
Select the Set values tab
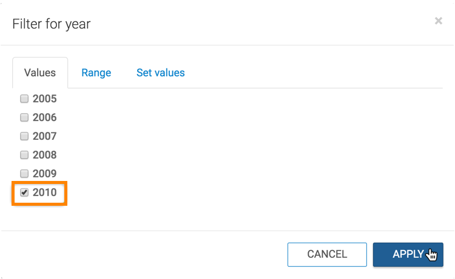click(x=161, y=73)
